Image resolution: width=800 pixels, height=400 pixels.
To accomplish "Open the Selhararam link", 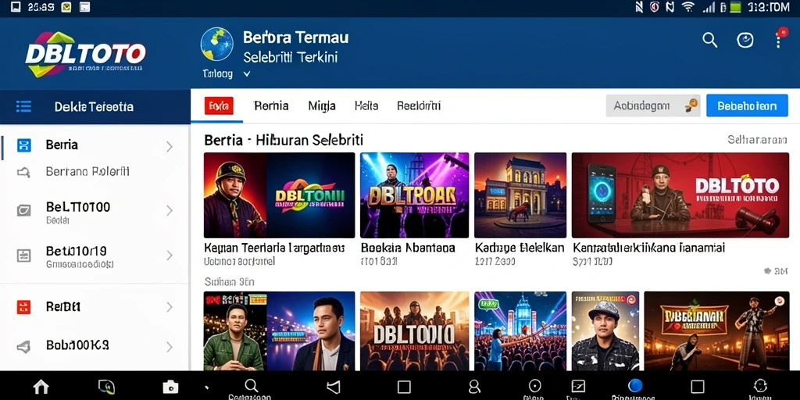I will [756, 140].
